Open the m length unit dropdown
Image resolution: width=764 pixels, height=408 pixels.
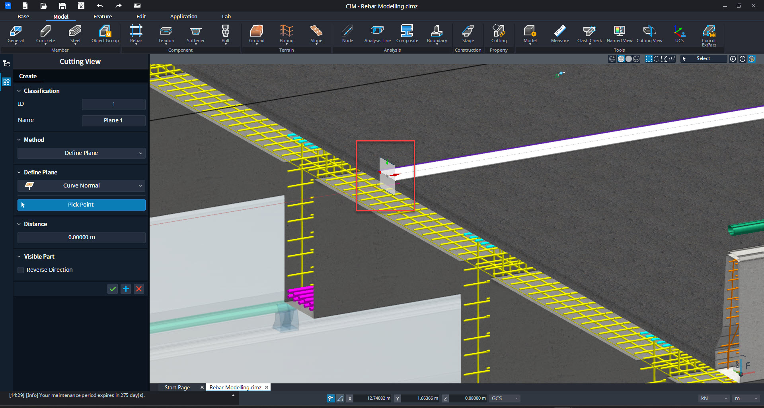pyautogui.click(x=746, y=398)
